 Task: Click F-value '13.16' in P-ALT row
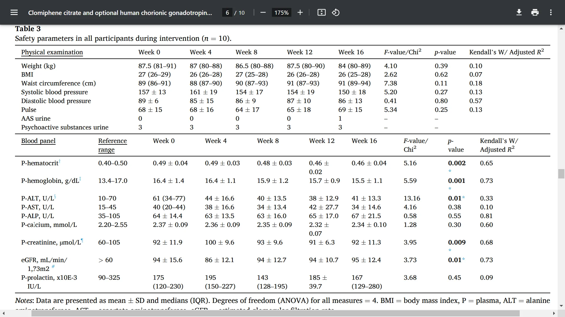point(412,198)
